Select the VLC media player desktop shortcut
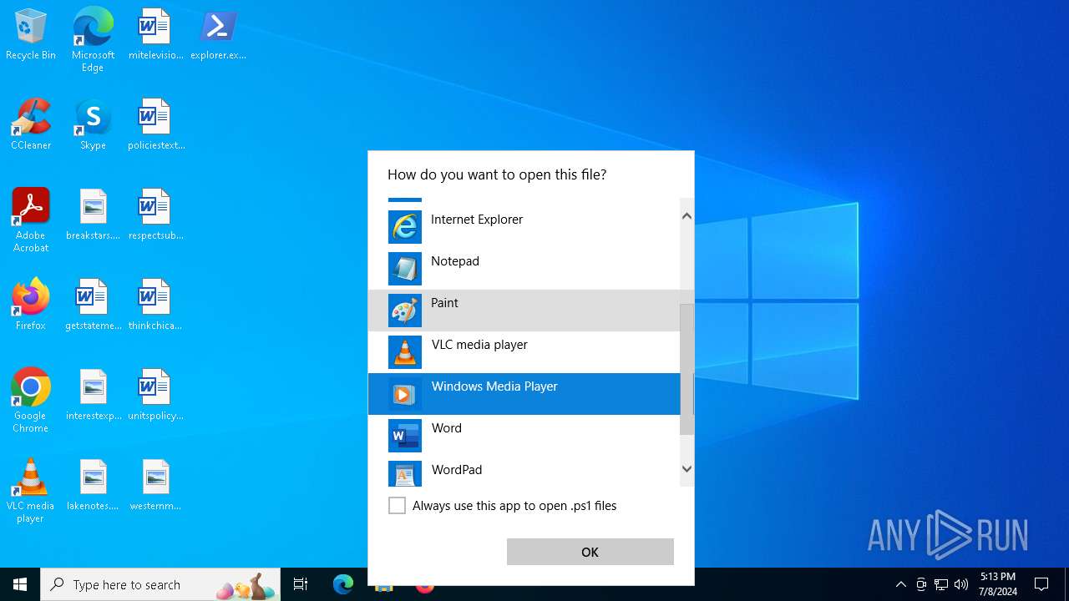 tap(31, 491)
